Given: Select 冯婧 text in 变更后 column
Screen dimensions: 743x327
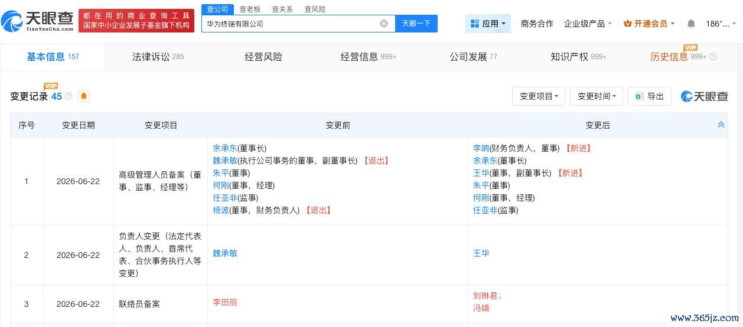Looking at the screenshot, I should pos(481,308).
